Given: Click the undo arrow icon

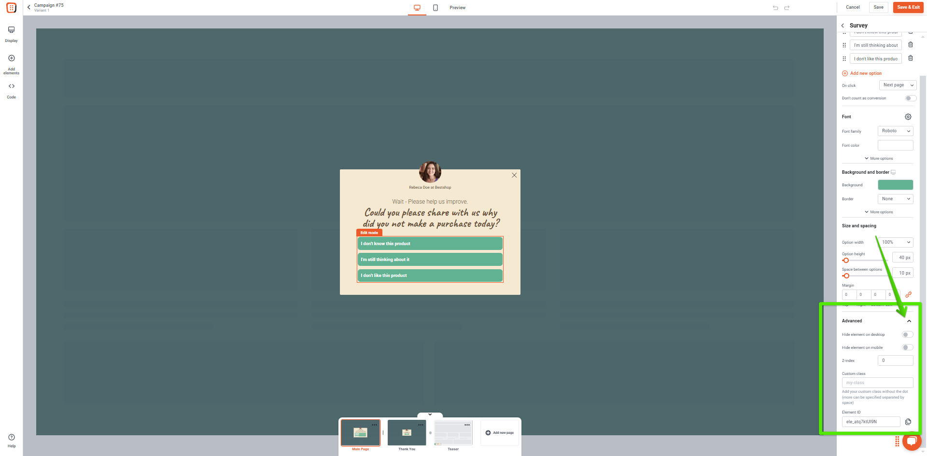Looking at the screenshot, I should [775, 8].
